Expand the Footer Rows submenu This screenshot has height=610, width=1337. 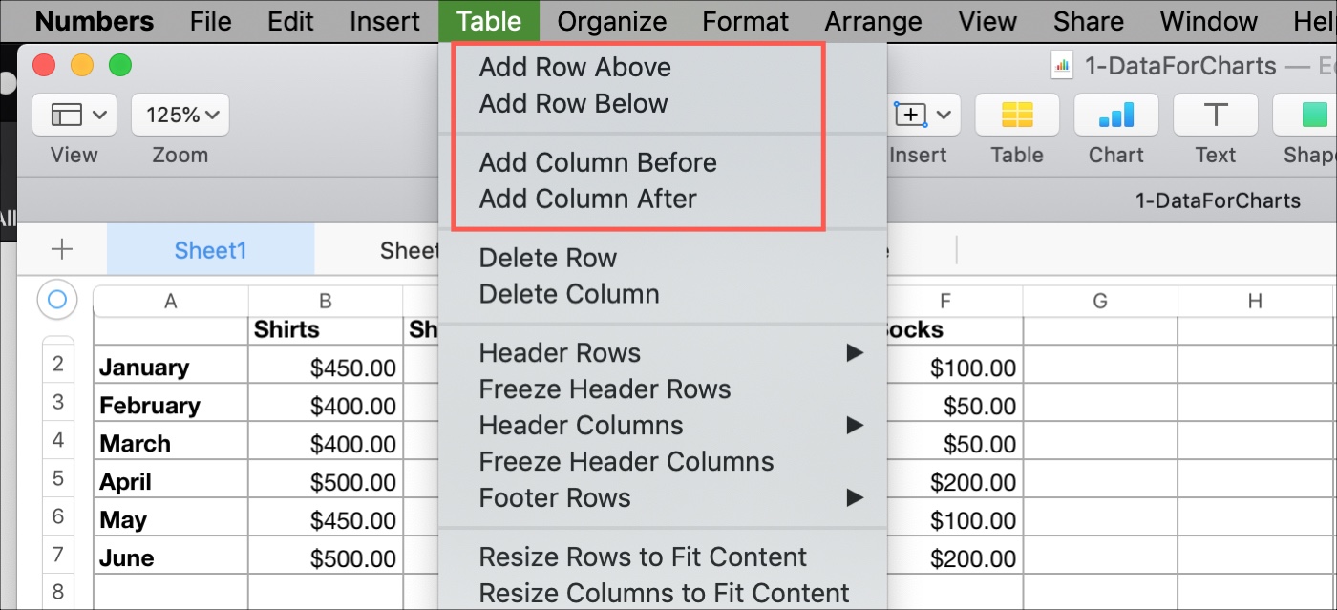click(555, 497)
